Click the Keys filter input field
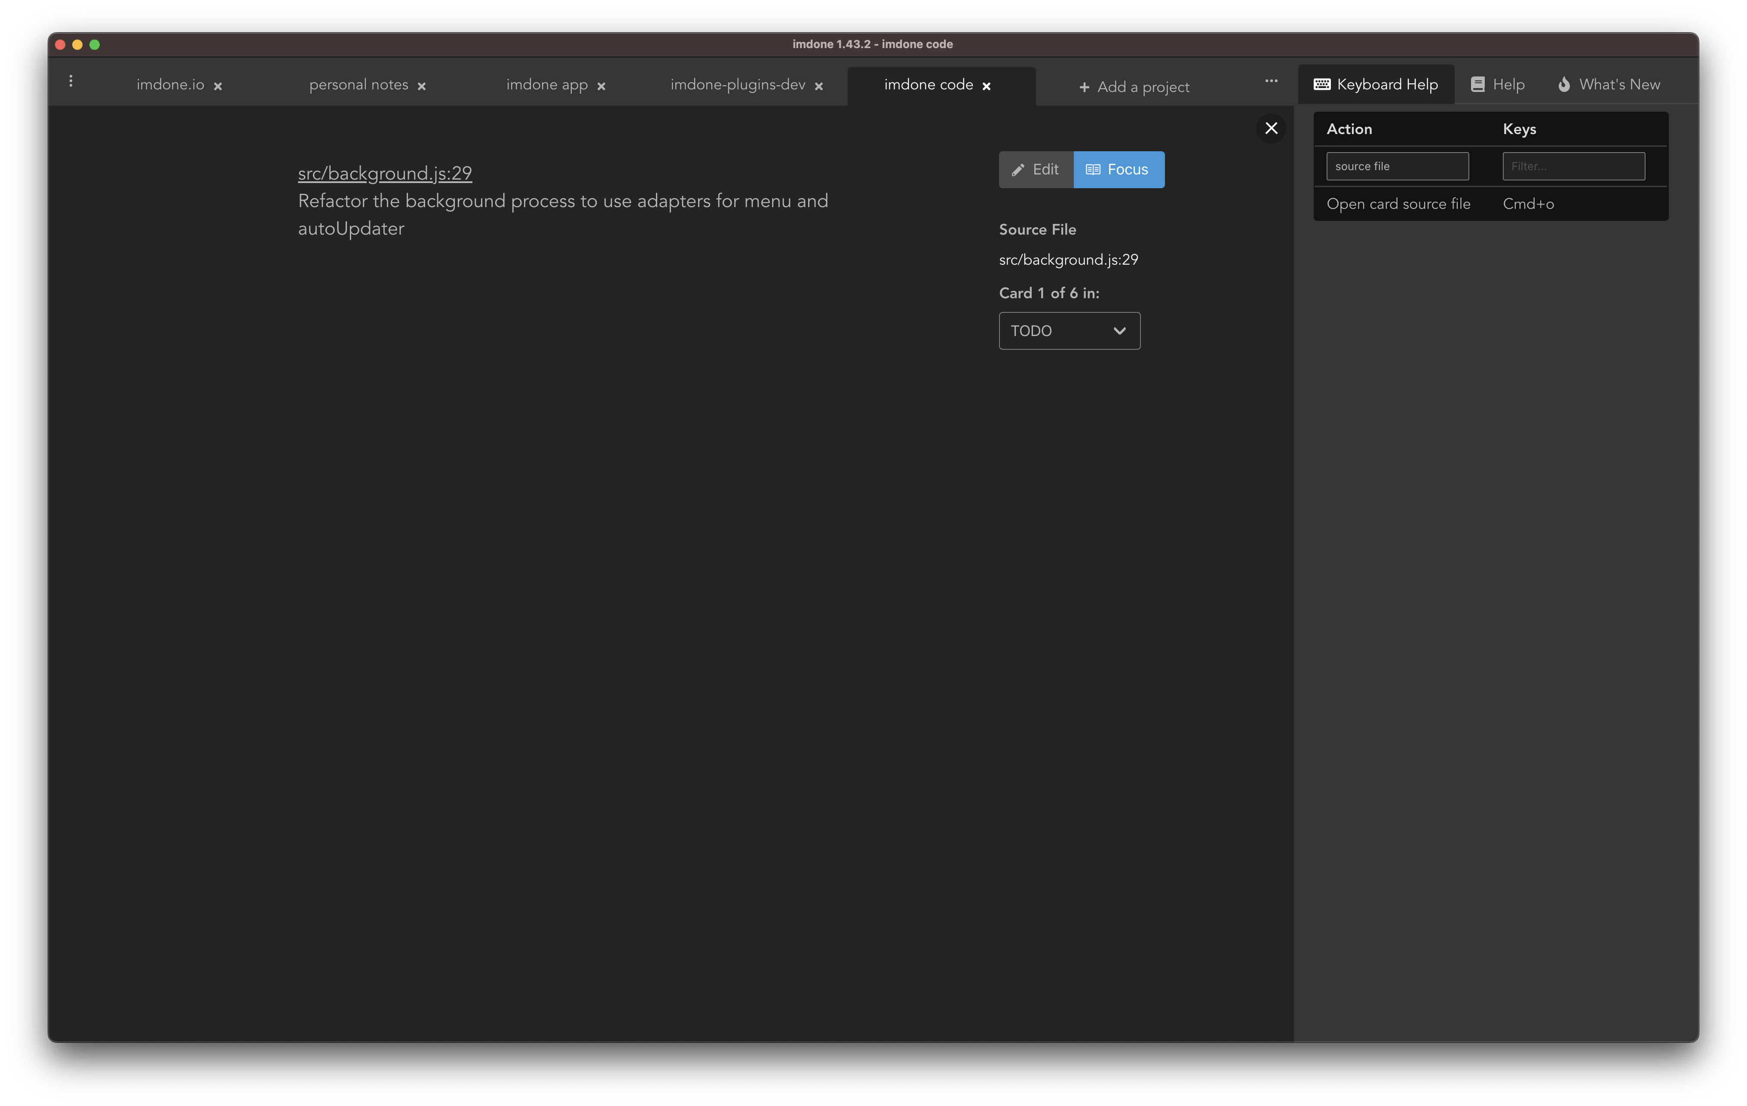 [x=1574, y=166]
